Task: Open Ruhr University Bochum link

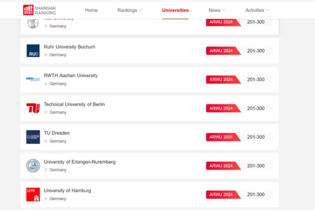Action: point(69,47)
